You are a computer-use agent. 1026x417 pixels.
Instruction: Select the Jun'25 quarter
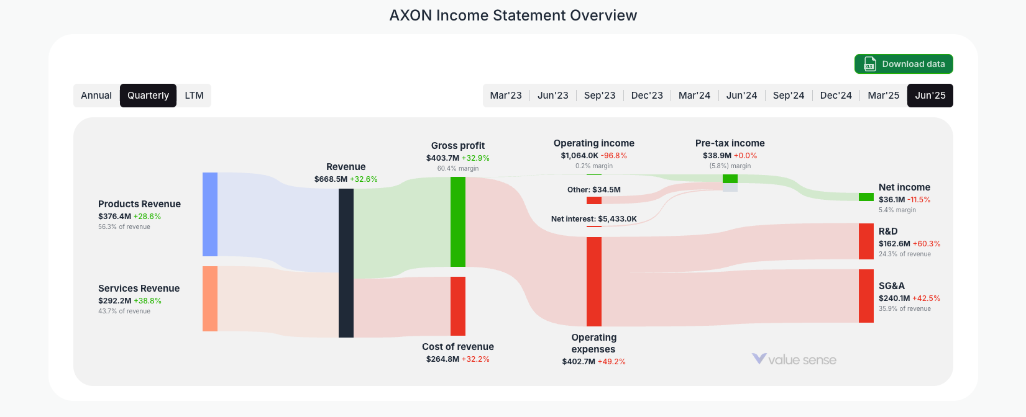(x=930, y=96)
